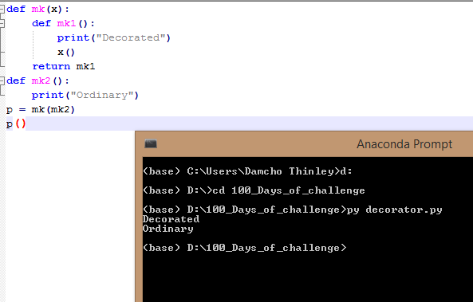
Task: Click the Anaconda Prompt window icon
Action: 151,143
